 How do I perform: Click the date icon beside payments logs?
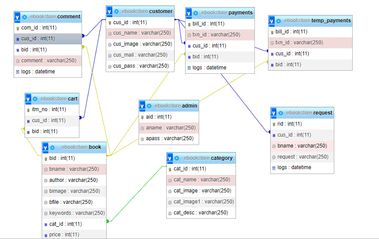[189, 68]
